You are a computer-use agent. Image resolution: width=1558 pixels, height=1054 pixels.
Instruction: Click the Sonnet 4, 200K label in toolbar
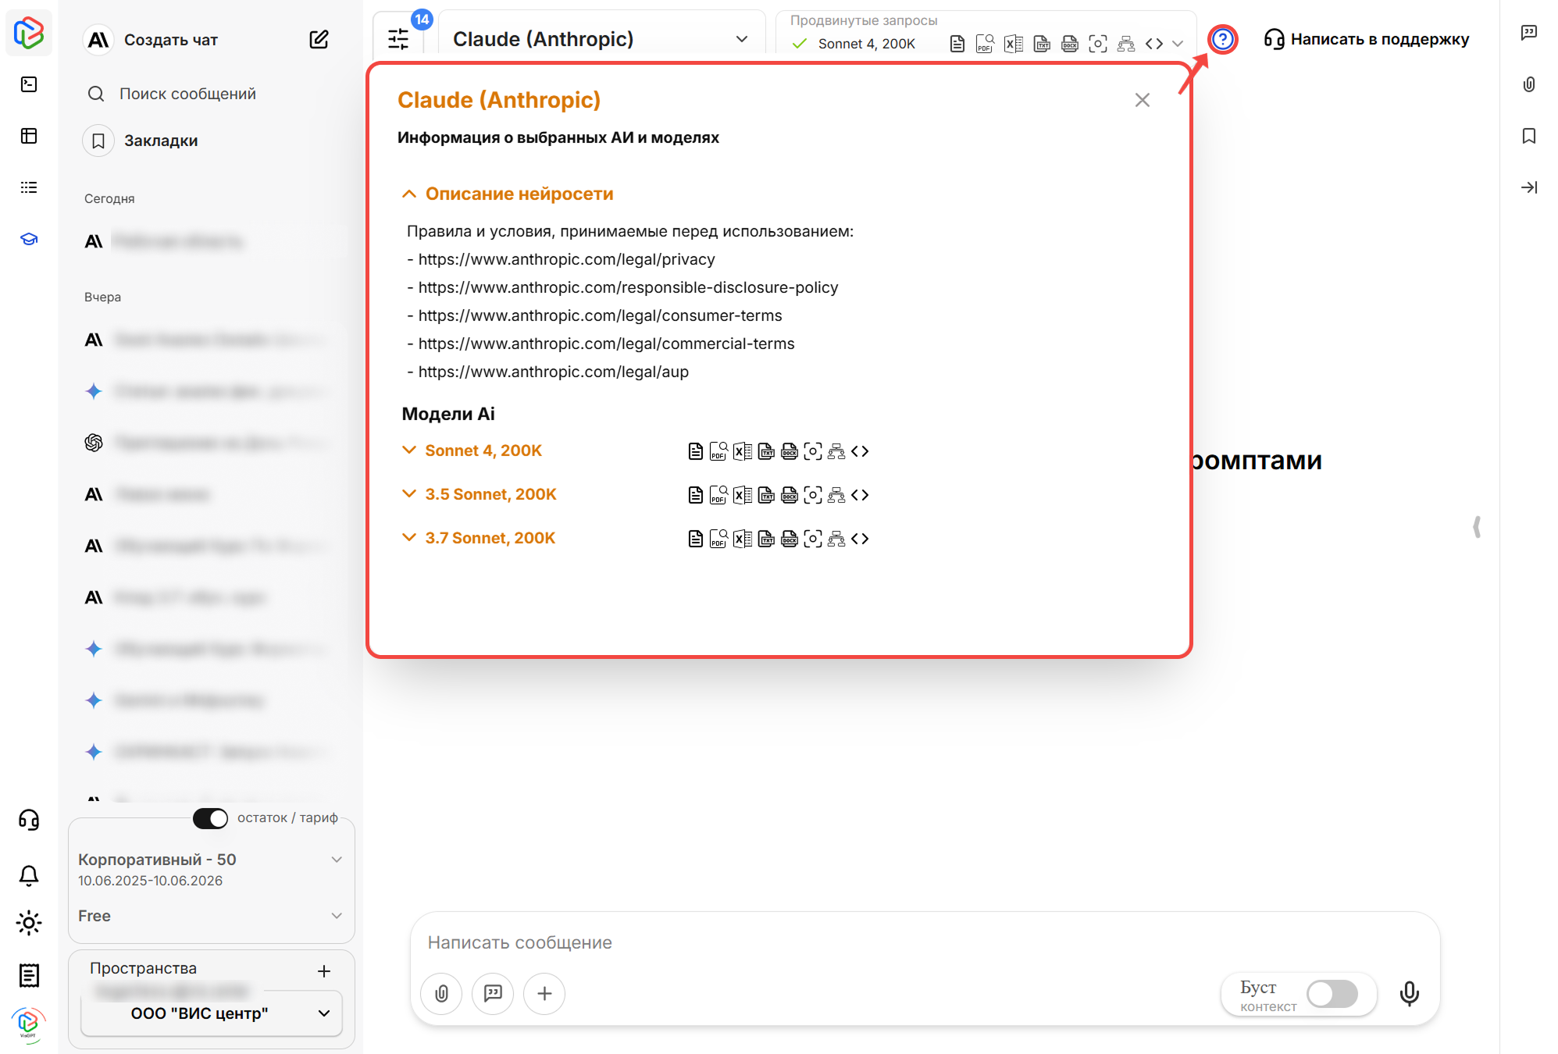866,44
